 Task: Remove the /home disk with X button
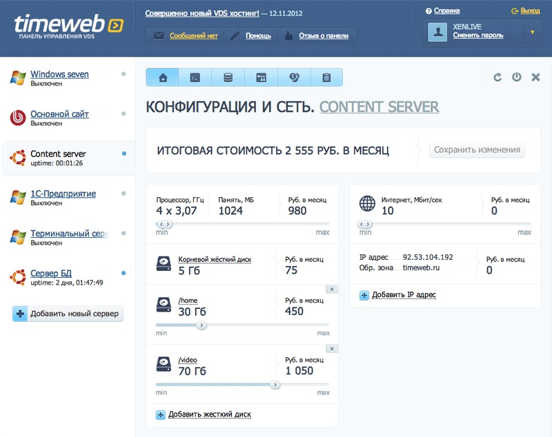tap(332, 289)
